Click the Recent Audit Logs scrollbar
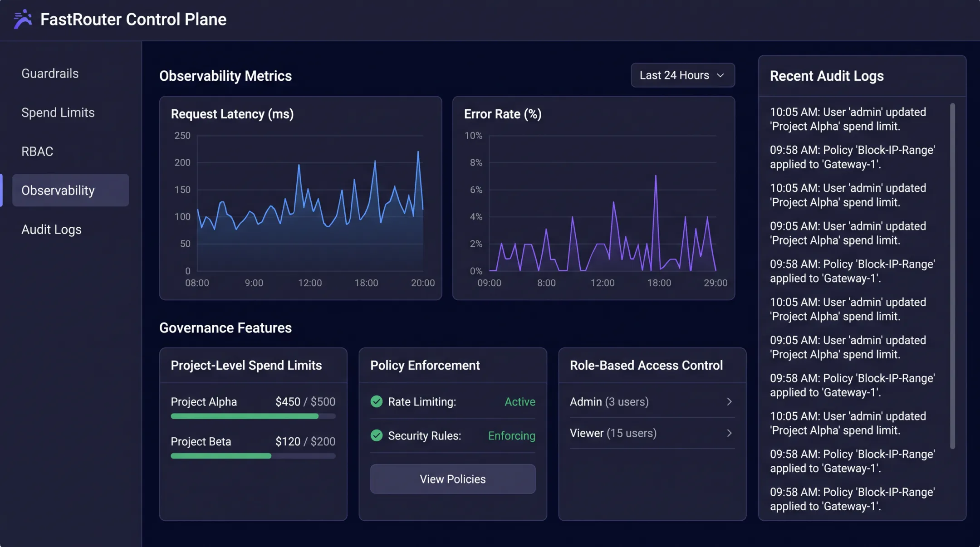 pyautogui.click(x=952, y=276)
